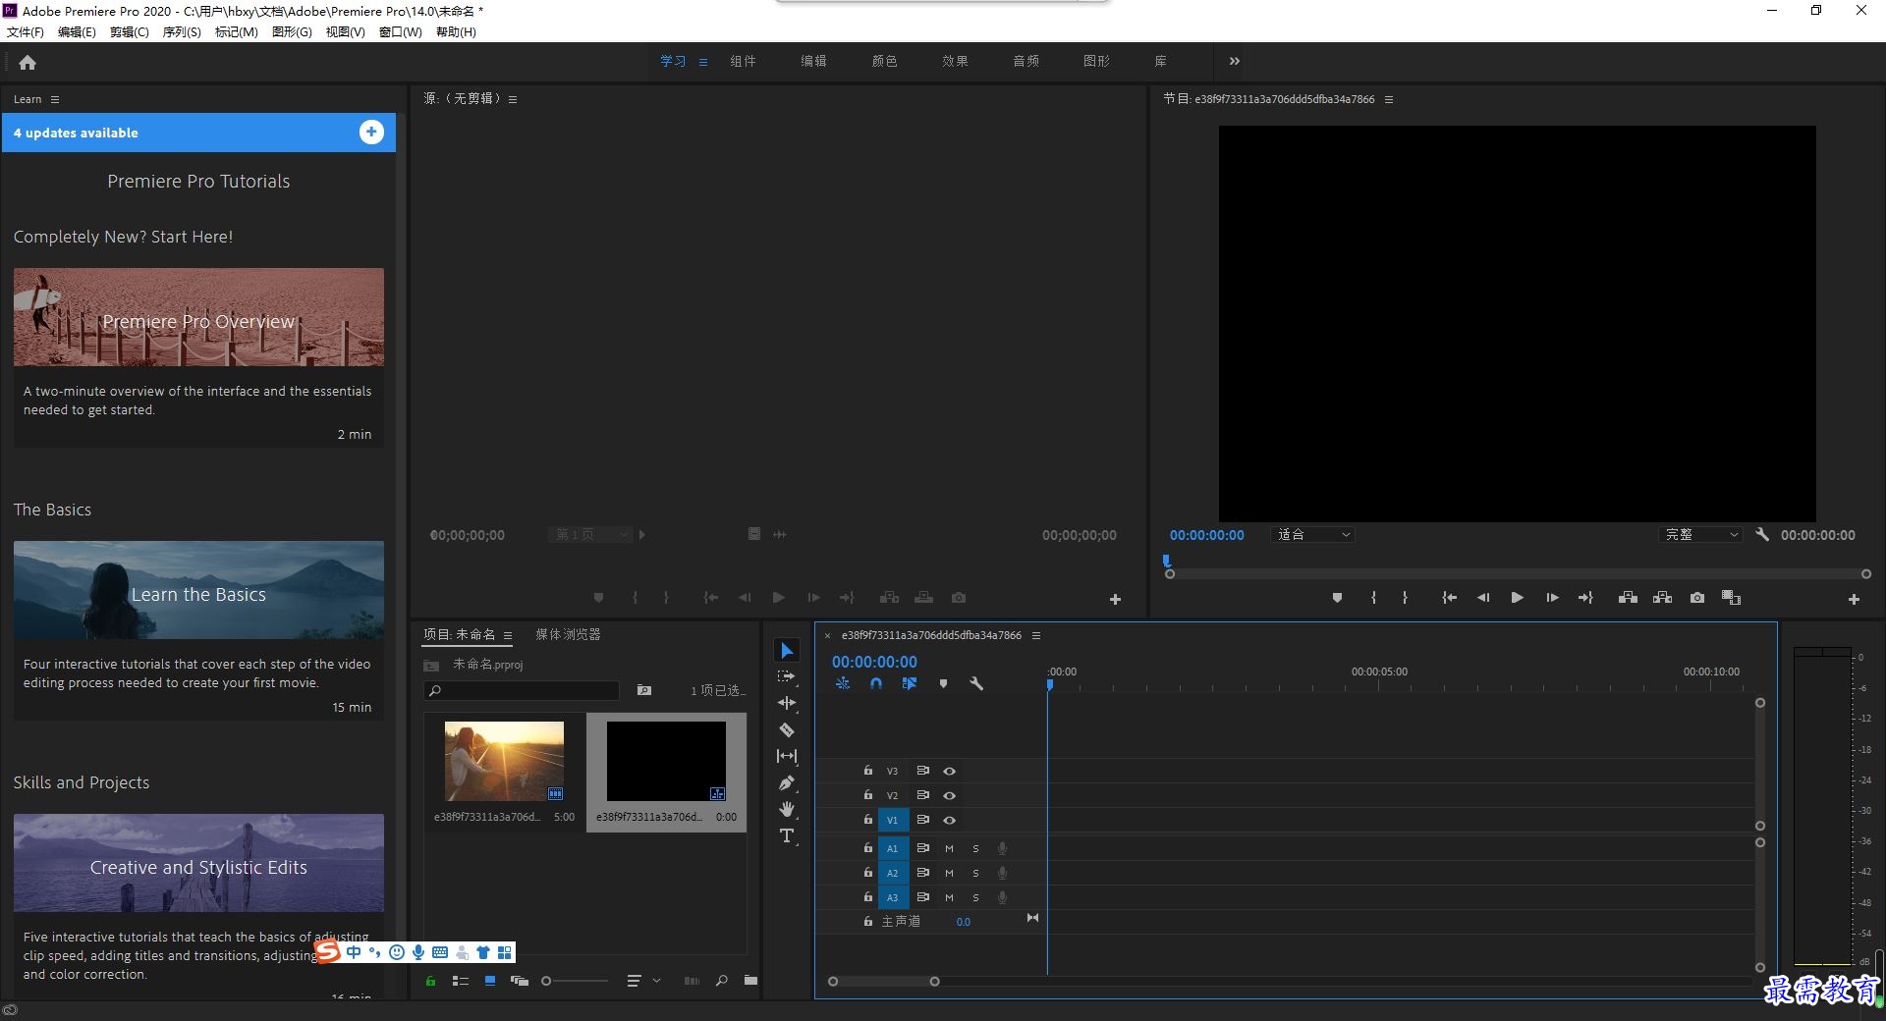The height and width of the screenshot is (1021, 1886).
Task: Open program monitor settings wrench
Action: point(1762,534)
